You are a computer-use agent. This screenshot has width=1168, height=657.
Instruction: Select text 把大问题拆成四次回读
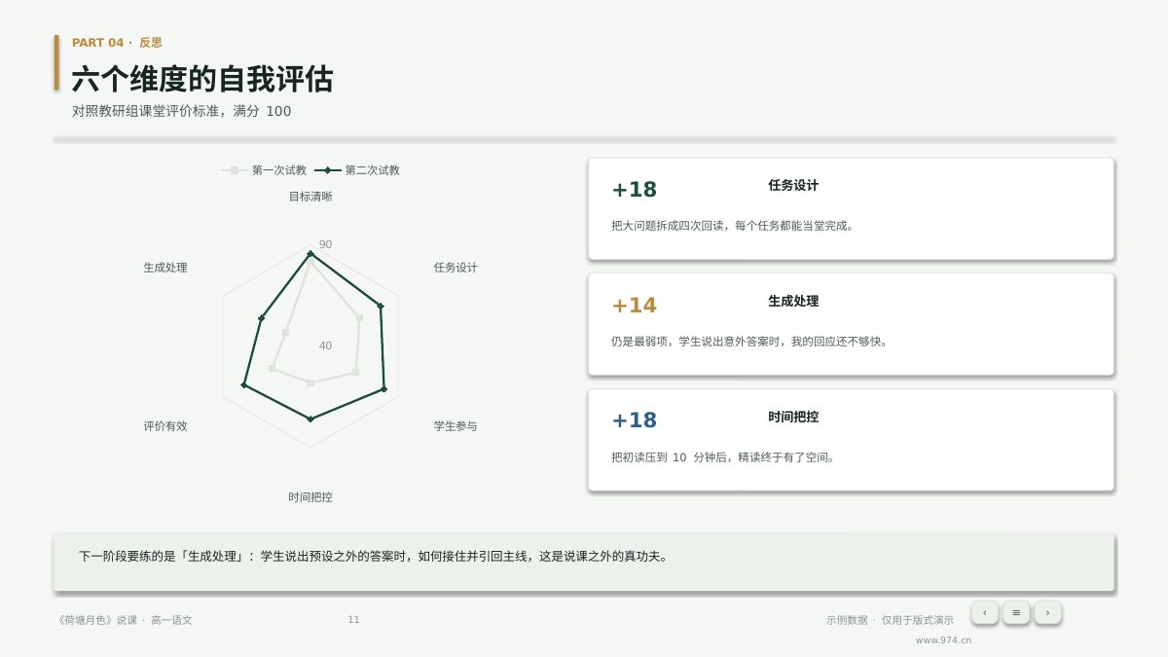click(669, 226)
